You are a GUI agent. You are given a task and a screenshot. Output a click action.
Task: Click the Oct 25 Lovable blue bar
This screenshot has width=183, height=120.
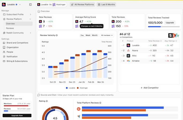pos(50,72)
